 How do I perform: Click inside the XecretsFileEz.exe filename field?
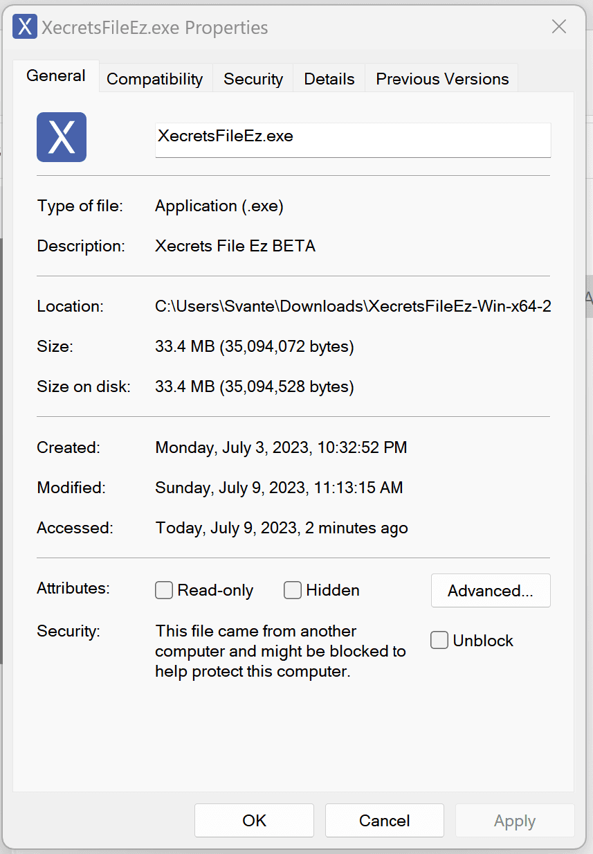coord(353,140)
